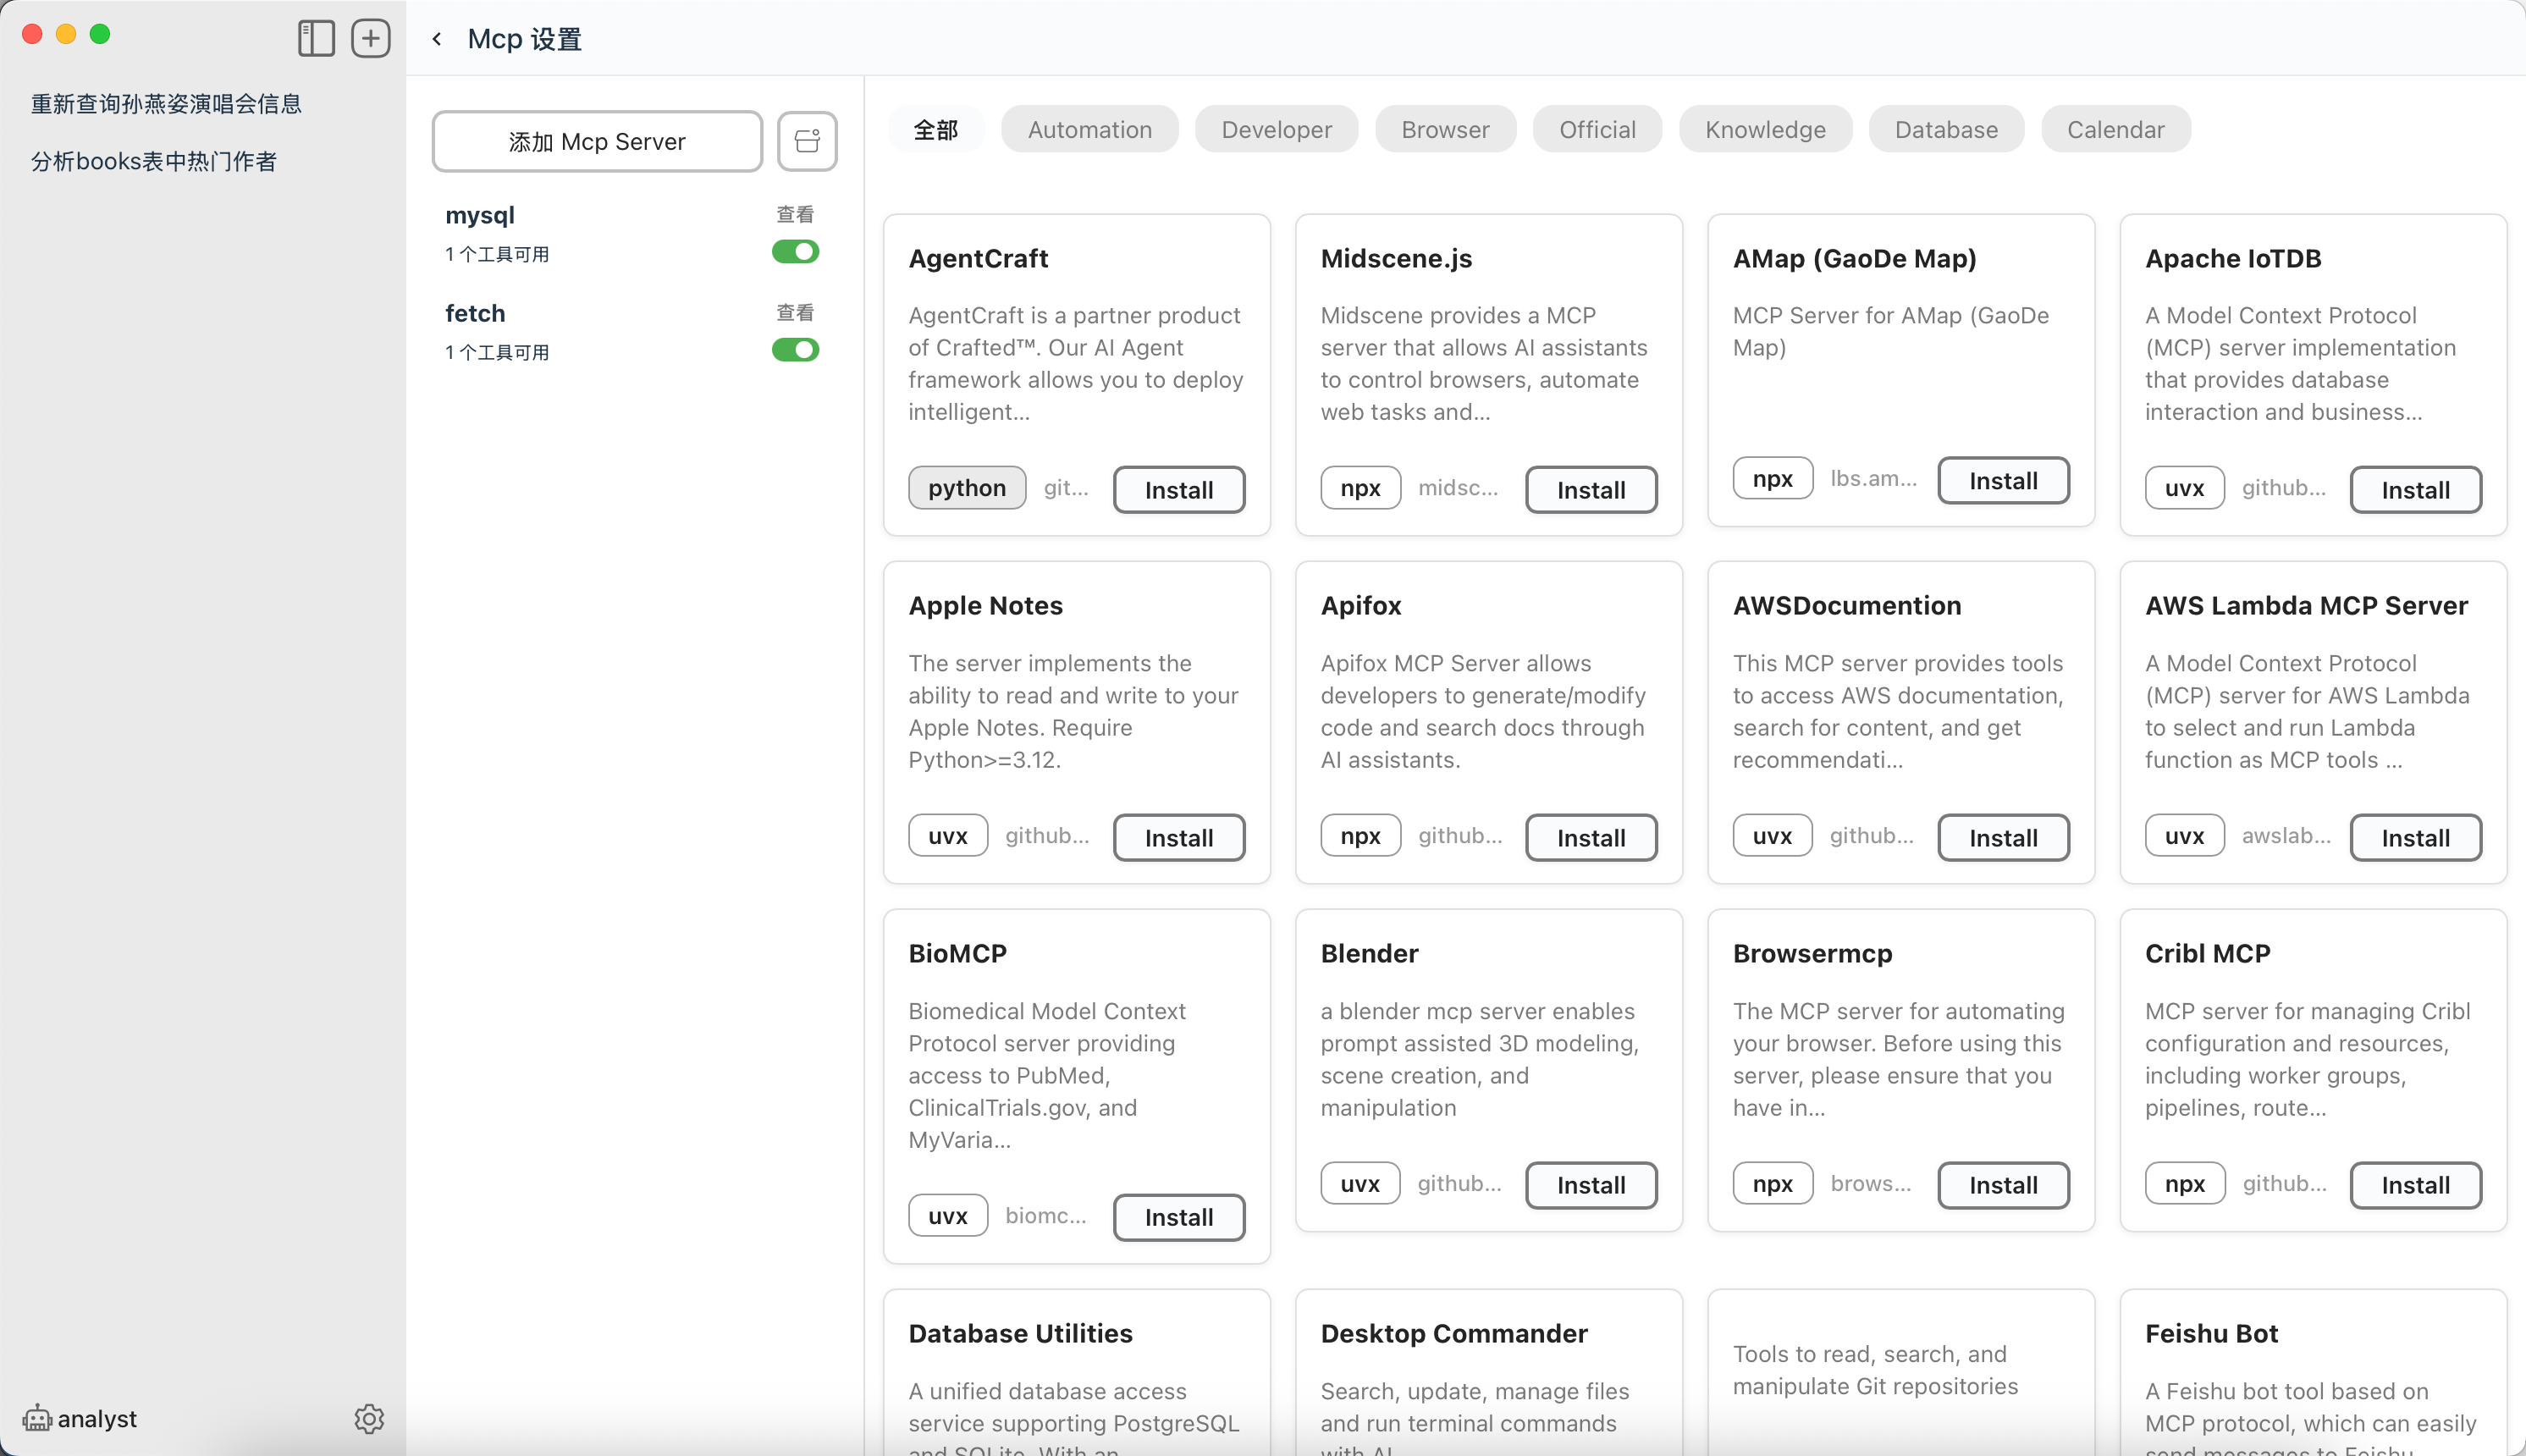This screenshot has height=1456, width=2526.
Task: Open the settings gear icon
Action: (x=369, y=1418)
